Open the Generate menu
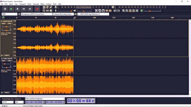The height and width of the screenshot is (107, 191). tap(36, 4)
